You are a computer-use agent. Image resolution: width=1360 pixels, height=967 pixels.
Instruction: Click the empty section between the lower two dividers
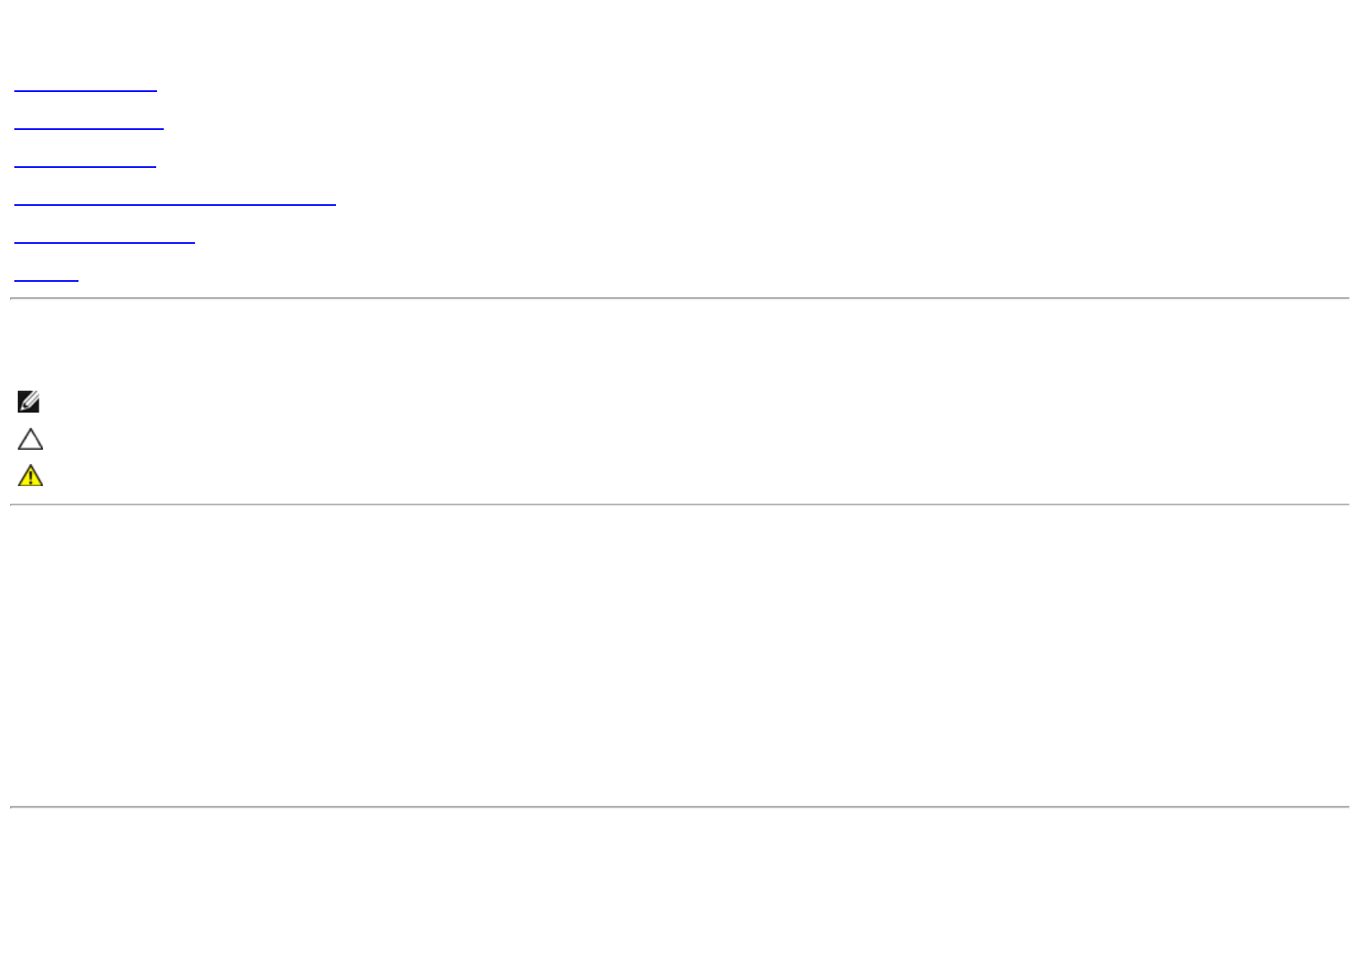680,656
